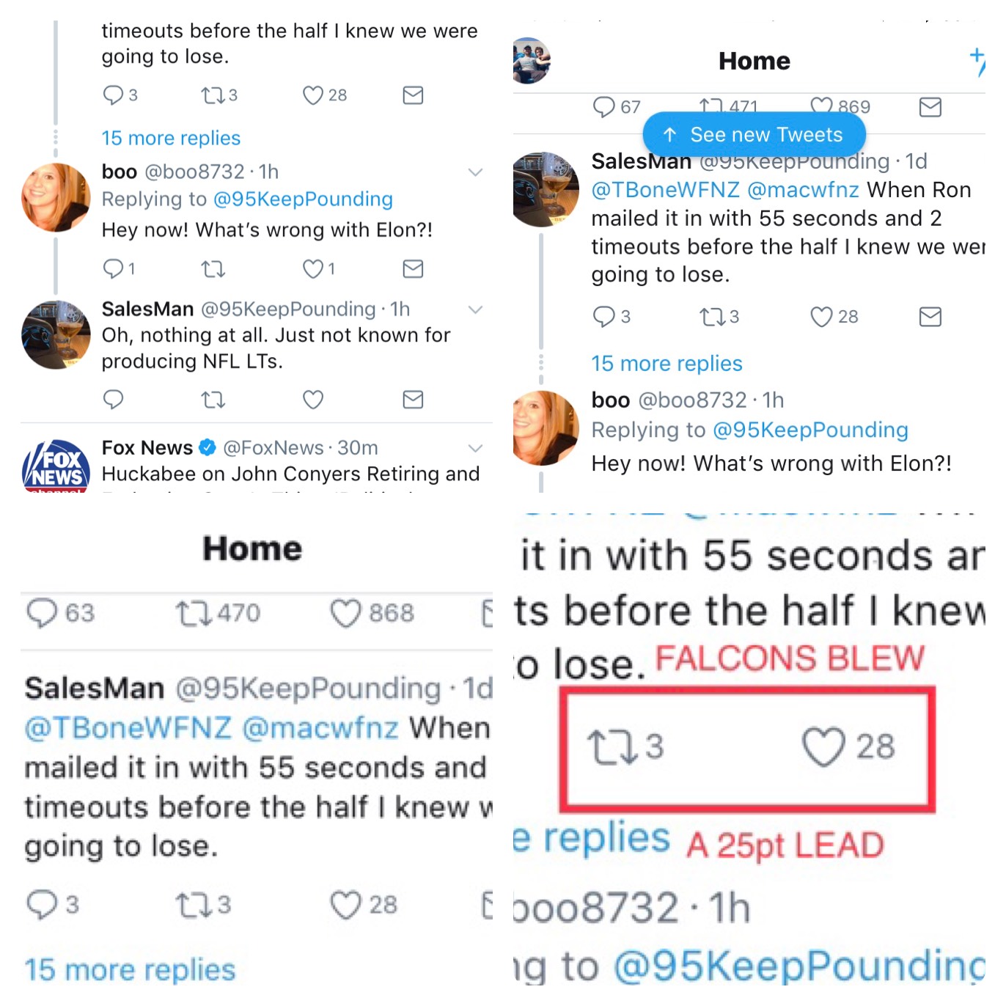
Task: Click compose tweet feather icon
Action: coord(977,62)
